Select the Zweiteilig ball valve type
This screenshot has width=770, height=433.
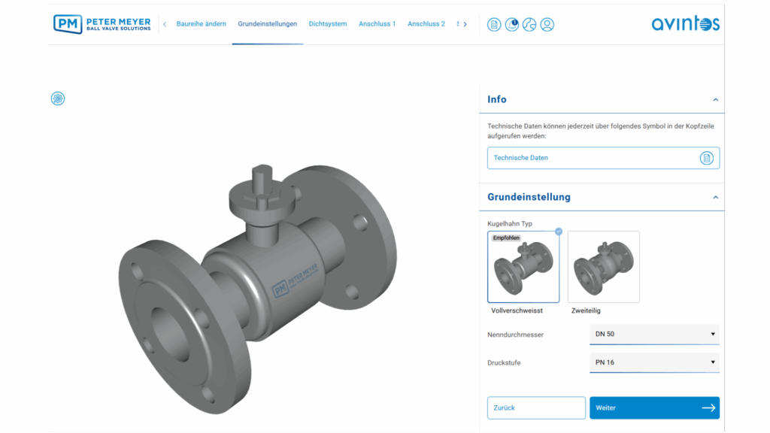(x=603, y=268)
